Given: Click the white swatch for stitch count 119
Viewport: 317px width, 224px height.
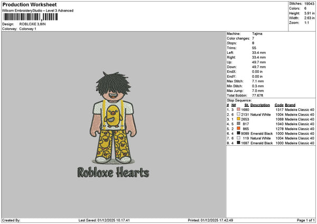Looking at the screenshot, I should (239, 138).
